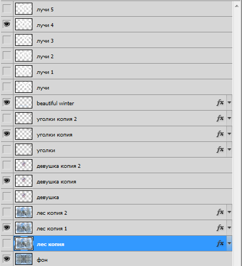This screenshot has width=242, height=266.
Task: Hide the фон layer with eye icon
Action: point(7,259)
